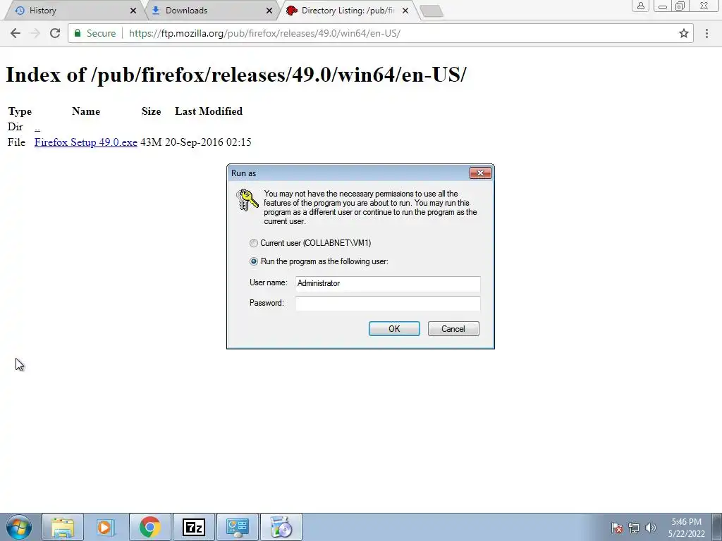This screenshot has height=541, width=722.
Task: Switch to the History tab
Action: [73, 11]
